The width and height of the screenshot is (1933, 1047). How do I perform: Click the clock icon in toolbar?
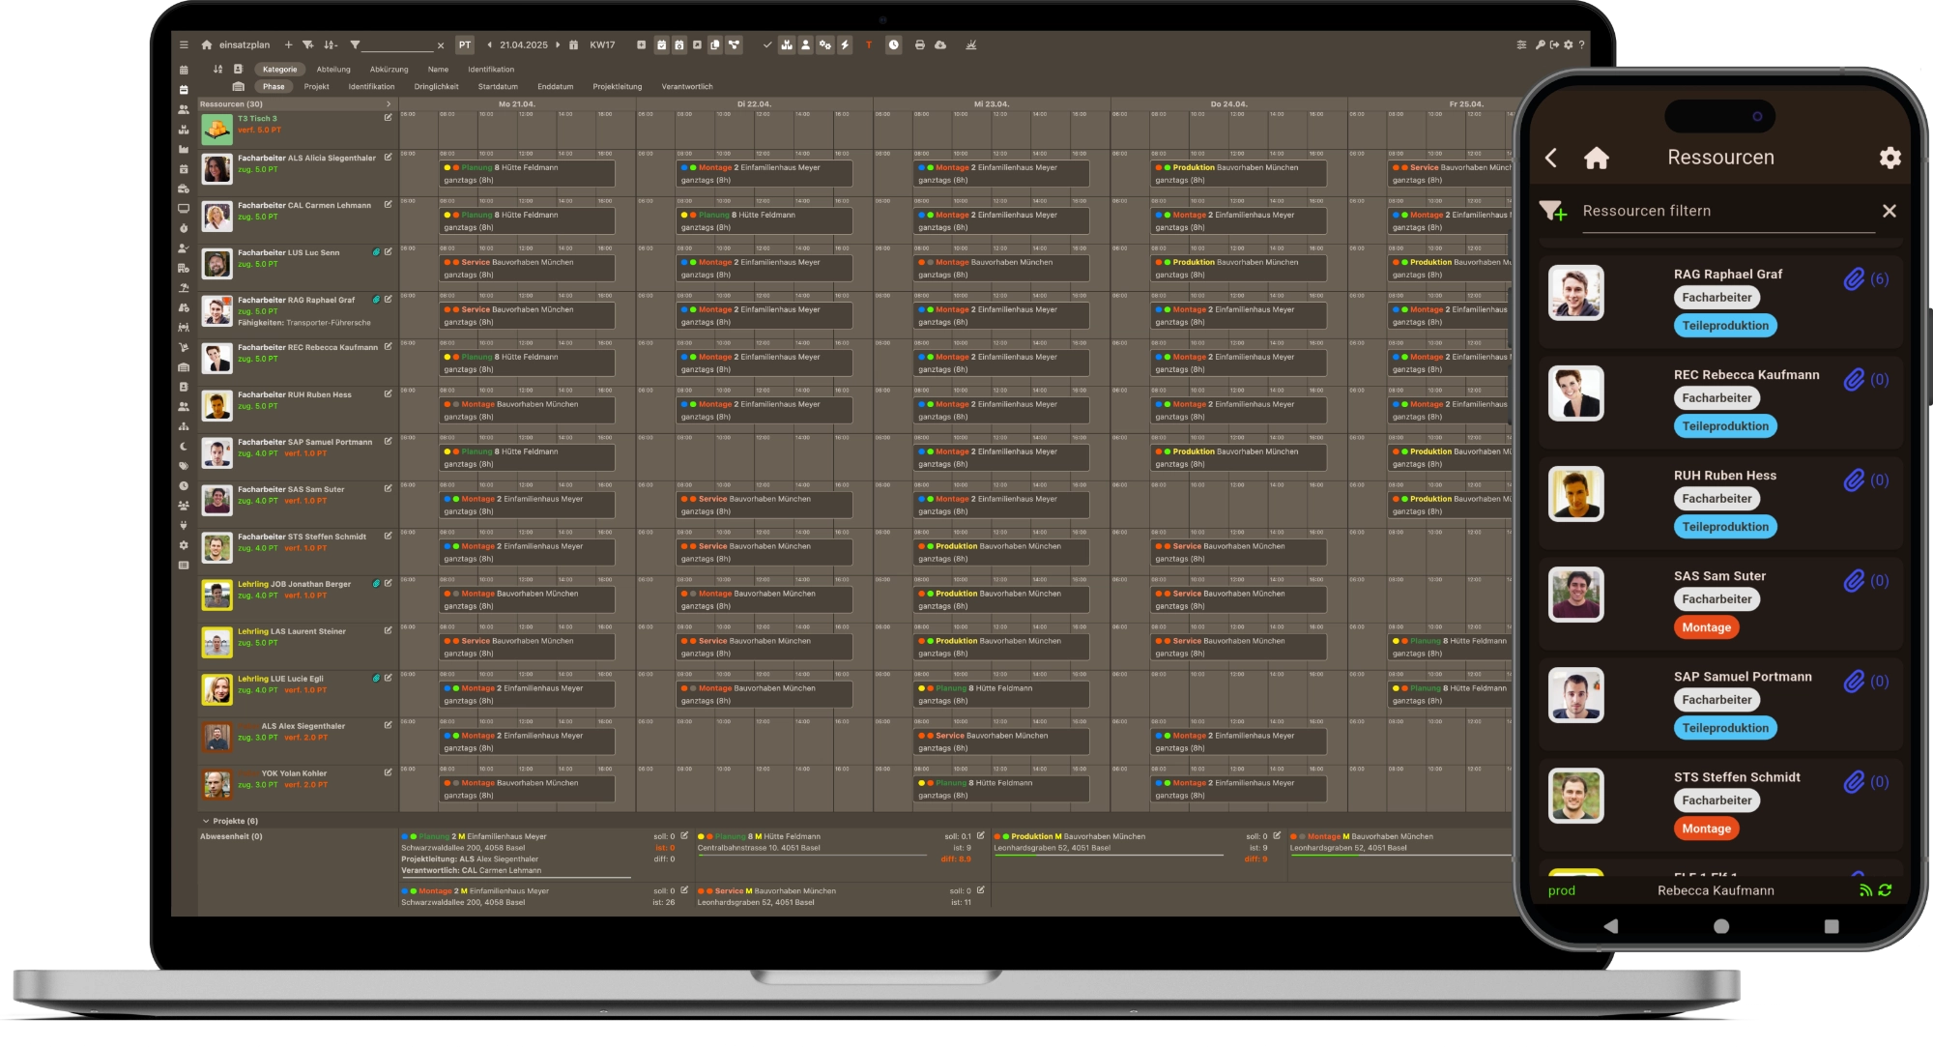894,45
